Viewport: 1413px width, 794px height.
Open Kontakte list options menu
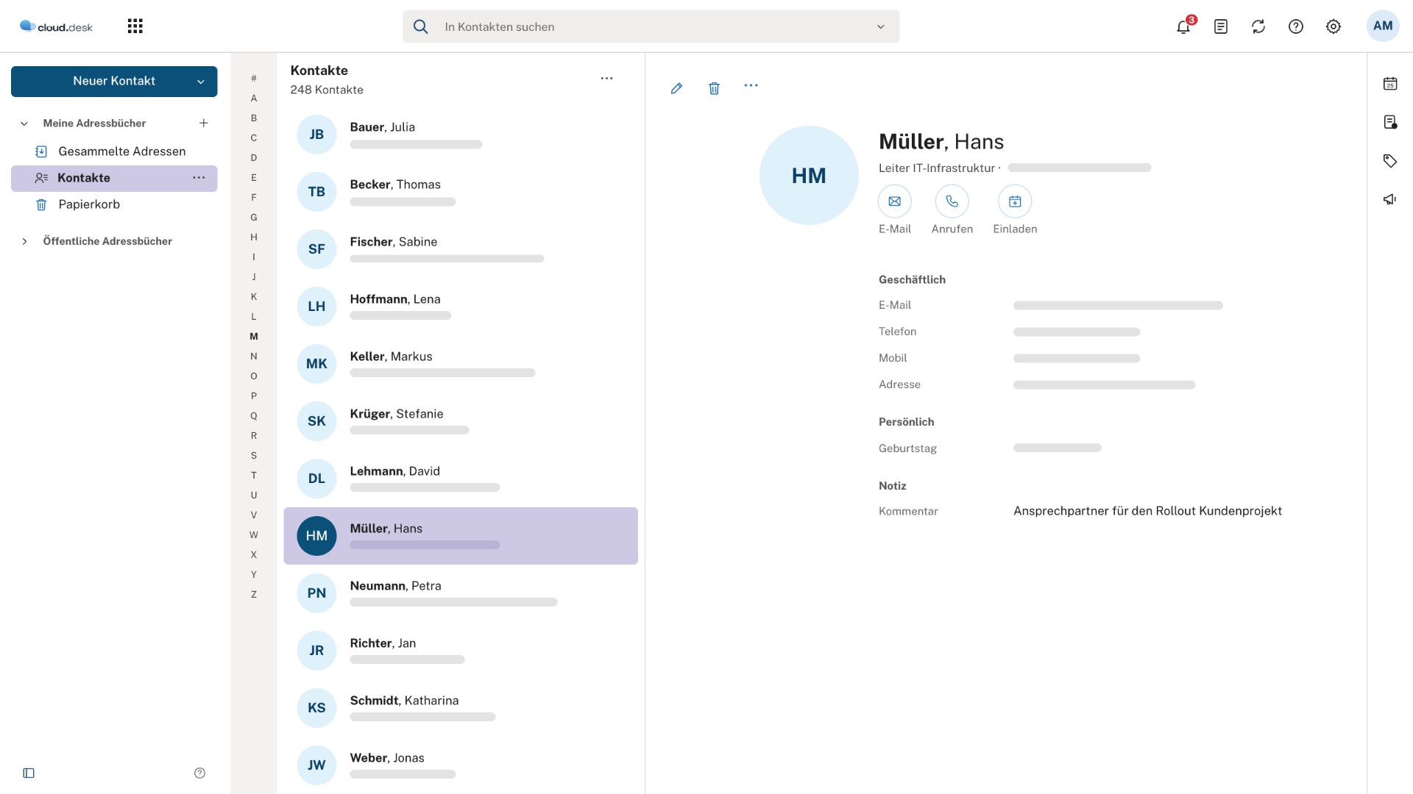(x=606, y=78)
